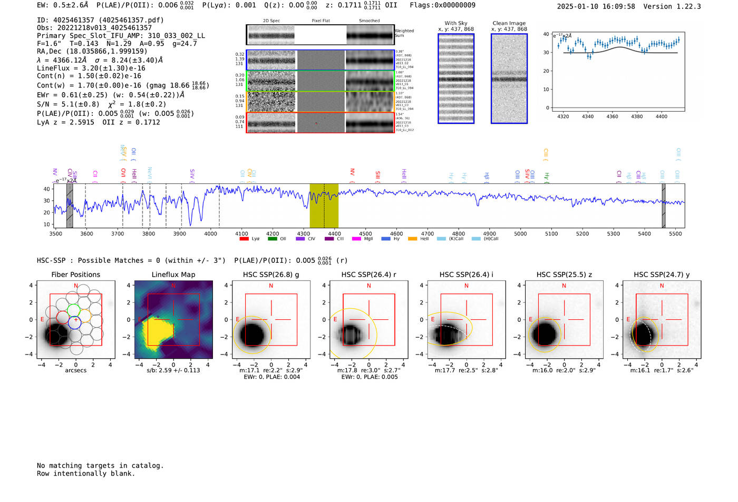Open the zoomed line-fit plot near 4360Å

(618, 72)
